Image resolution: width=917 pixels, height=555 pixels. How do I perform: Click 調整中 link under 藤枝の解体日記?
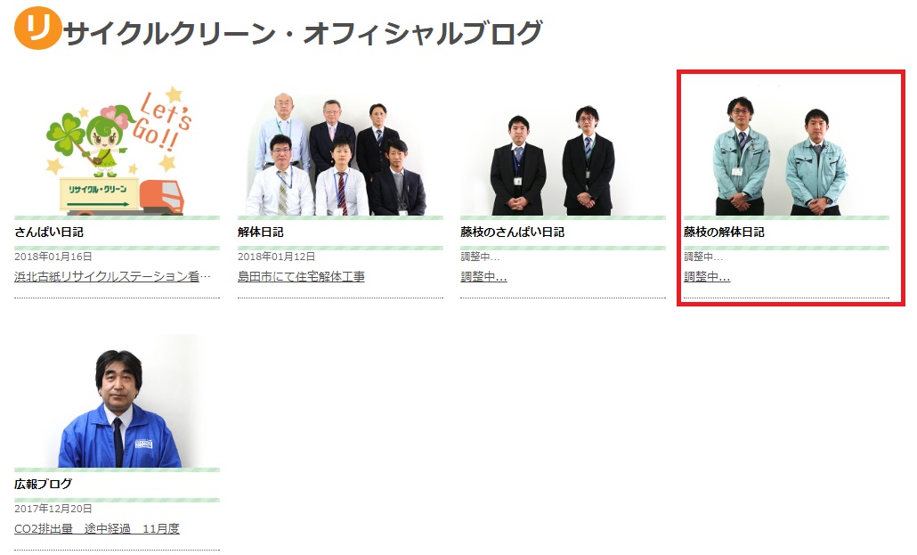point(707,277)
